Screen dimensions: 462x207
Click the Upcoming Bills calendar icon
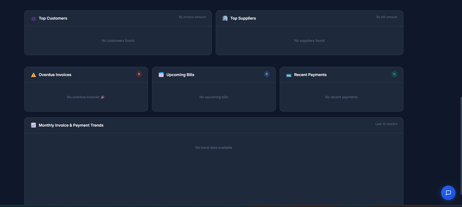pyautogui.click(x=161, y=75)
